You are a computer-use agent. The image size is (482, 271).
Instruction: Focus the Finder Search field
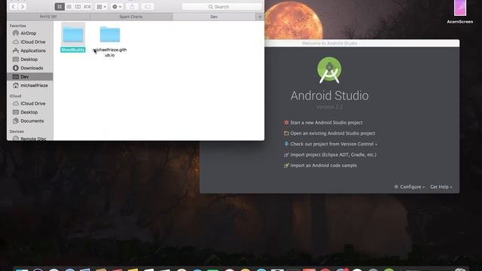pos(221,7)
